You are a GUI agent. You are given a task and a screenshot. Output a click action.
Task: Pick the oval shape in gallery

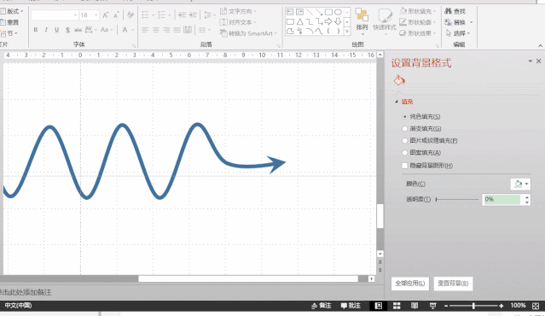[x=338, y=12]
